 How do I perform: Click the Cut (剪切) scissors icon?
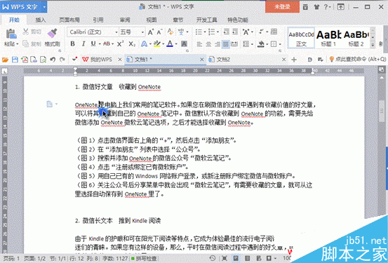[26, 32]
